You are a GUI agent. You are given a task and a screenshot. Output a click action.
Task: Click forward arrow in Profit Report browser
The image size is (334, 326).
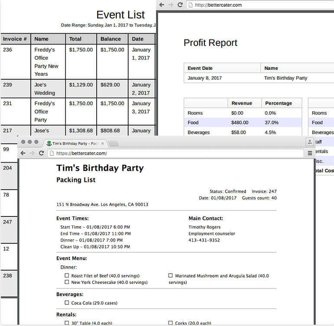(x=171, y=5)
